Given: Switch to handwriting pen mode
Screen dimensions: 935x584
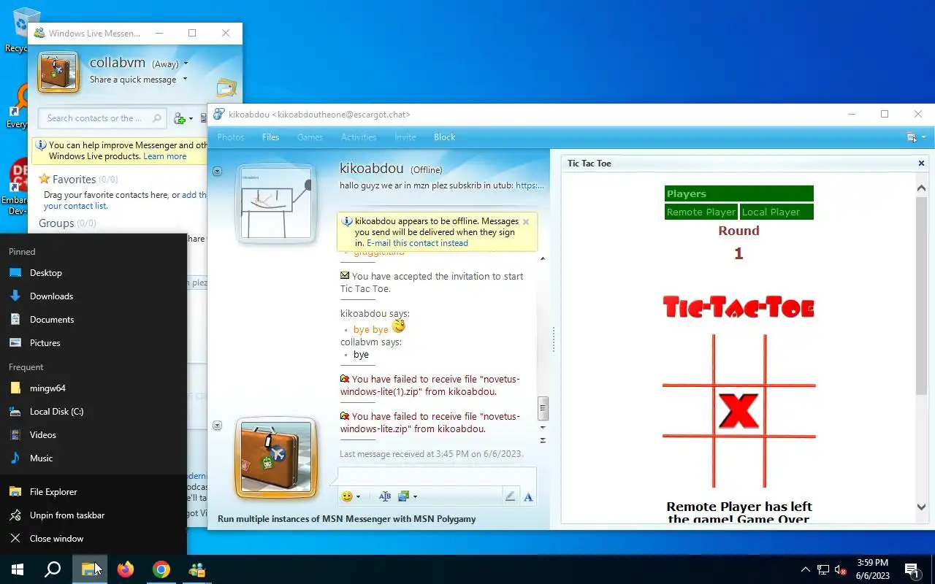Looking at the screenshot, I should [510, 496].
